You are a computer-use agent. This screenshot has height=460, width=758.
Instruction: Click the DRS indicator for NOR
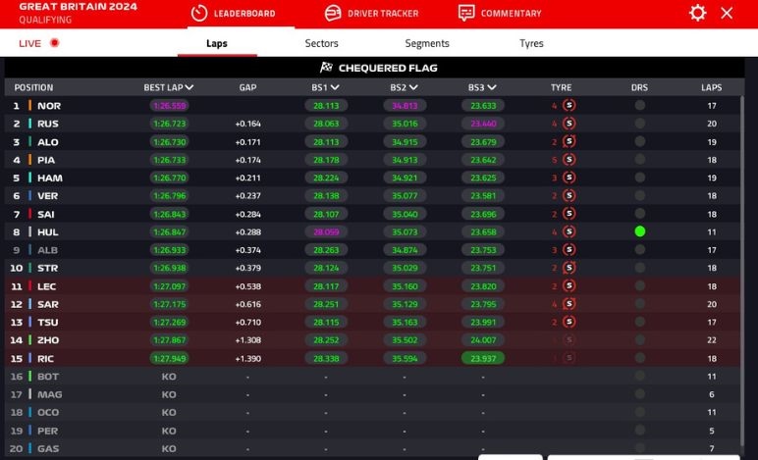pos(639,106)
